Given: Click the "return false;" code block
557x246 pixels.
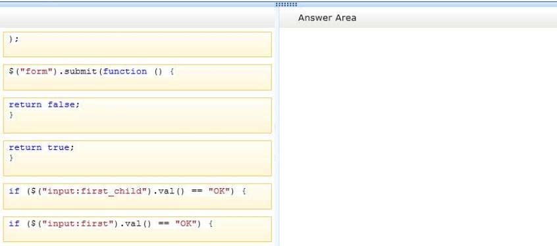Looking at the screenshot, I should (x=137, y=115).
